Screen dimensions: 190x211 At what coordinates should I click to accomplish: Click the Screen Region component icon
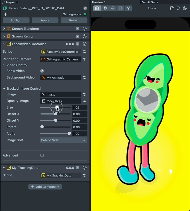point(9,36)
